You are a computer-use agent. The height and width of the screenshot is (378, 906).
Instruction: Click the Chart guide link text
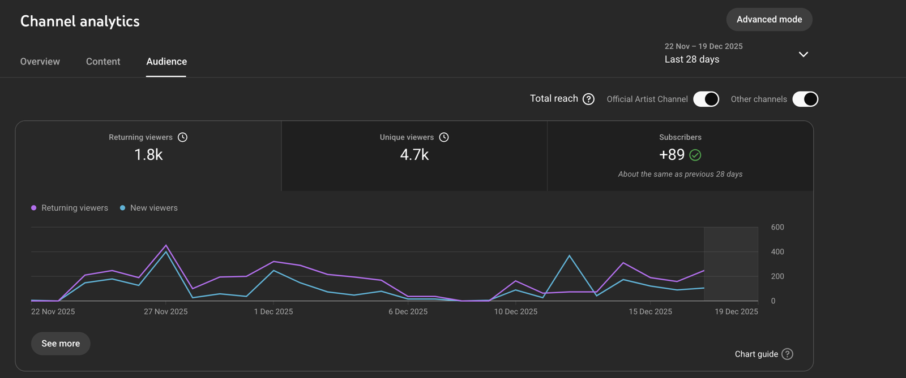[x=756, y=354]
